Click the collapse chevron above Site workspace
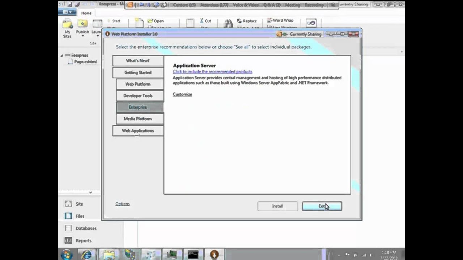This screenshot has width=463, height=260. [90, 192]
